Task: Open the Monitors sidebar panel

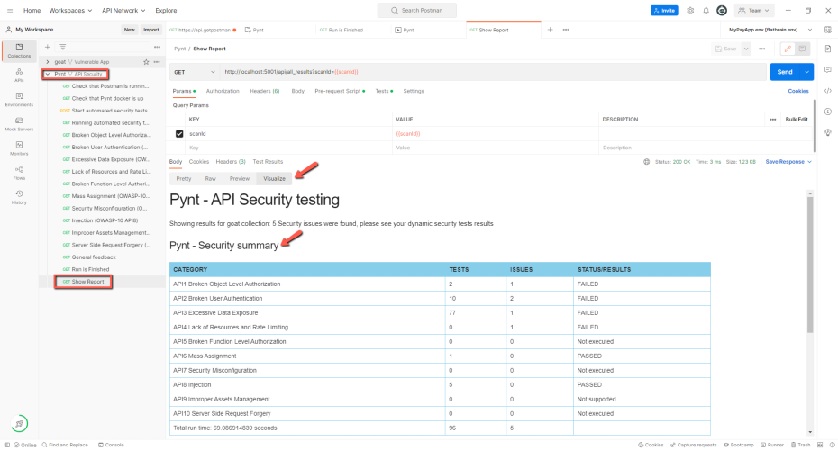Action: (19, 148)
